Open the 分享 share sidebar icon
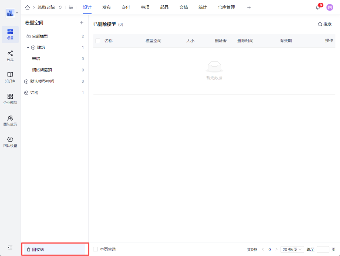340x256 pixels. pyautogui.click(x=10, y=56)
